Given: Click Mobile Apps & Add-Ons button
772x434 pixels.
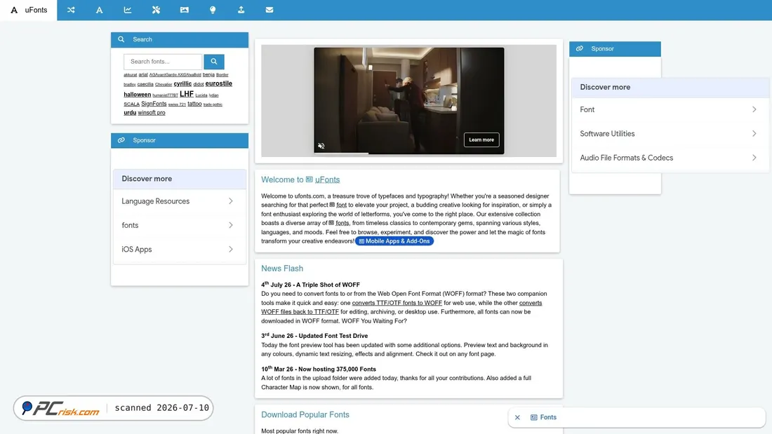Looking at the screenshot, I should [394, 241].
